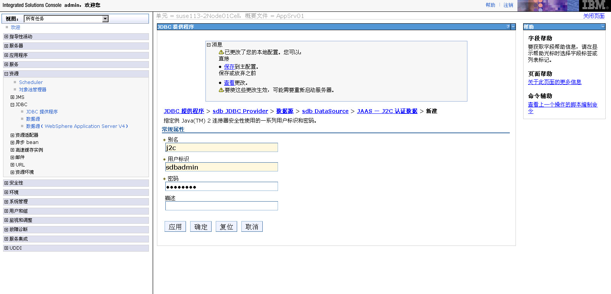Click the 描述 input field
The height and width of the screenshot is (294, 611).
point(221,206)
